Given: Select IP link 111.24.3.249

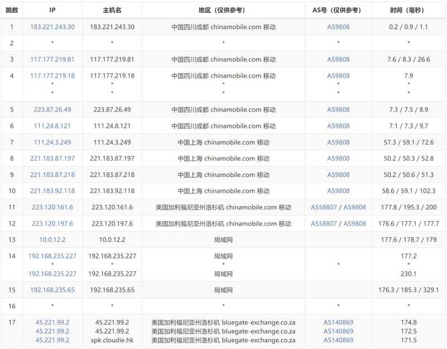Looking at the screenshot, I should 52,142.
